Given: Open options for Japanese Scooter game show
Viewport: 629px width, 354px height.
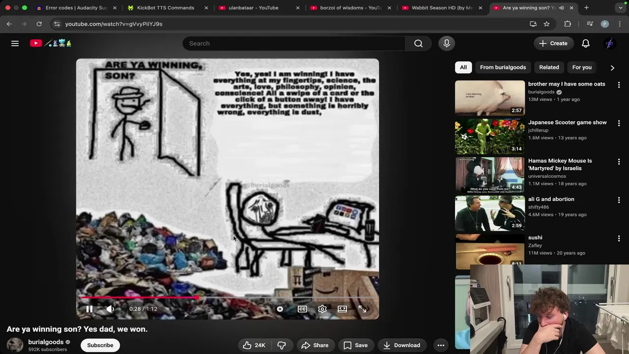Looking at the screenshot, I should [x=619, y=123].
